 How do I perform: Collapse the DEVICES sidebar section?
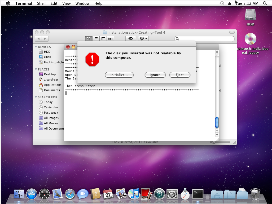click(x=36, y=47)
